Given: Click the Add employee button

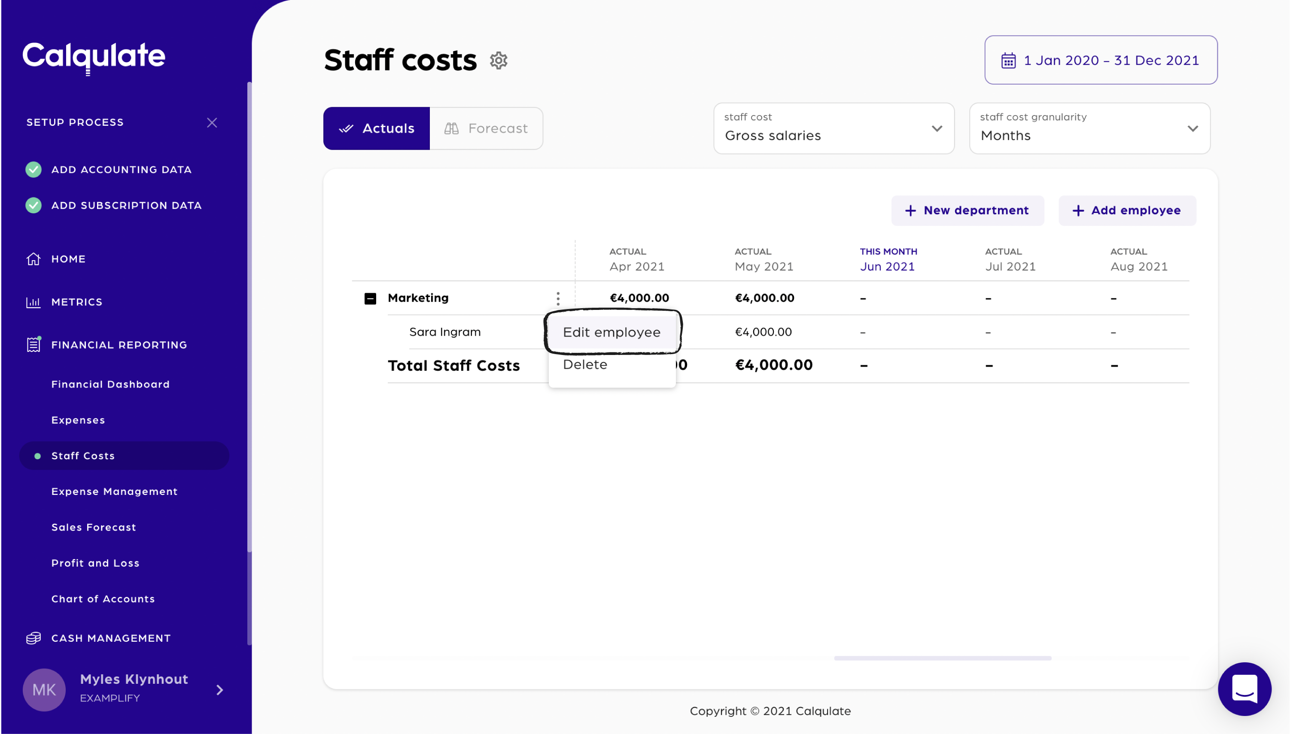Looking at the screenshot, I should (x=1127, y=210).
